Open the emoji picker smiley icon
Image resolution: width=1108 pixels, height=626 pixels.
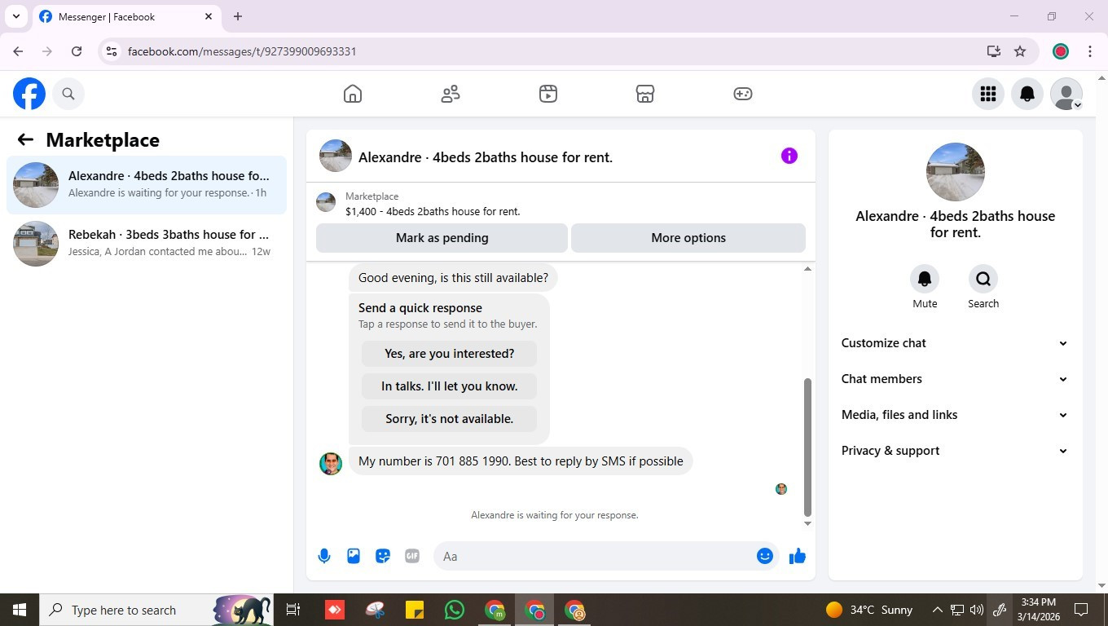pyautogui.click(x=765, y=556)
